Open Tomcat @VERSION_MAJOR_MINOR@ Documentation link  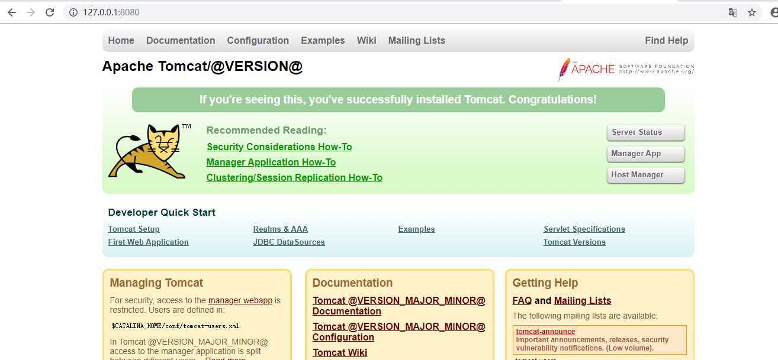tap(399, 306)
